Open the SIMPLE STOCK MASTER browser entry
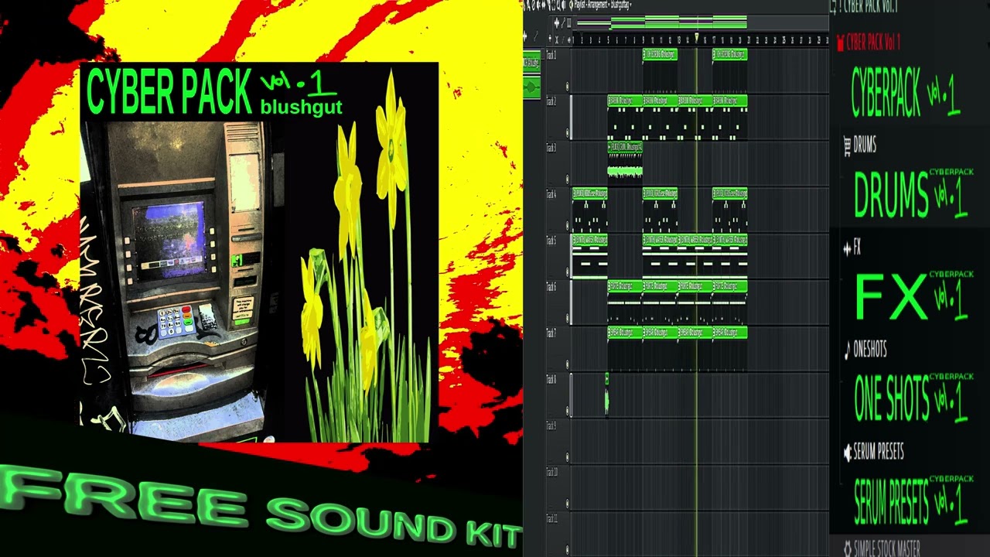 pyautogui.click(x=888, y=548)
